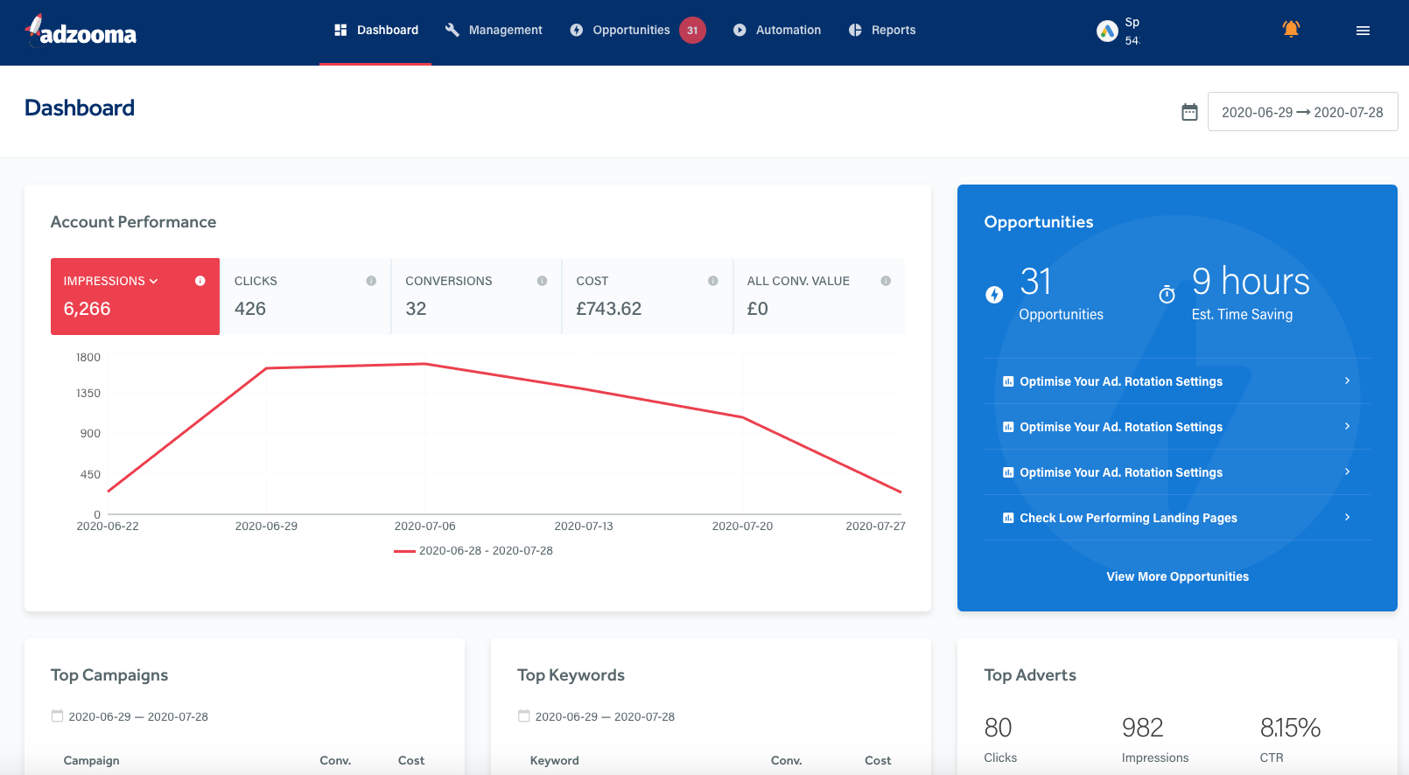Go to the Automation tab
Screen dimensions: 1409x775
point(777,31)
